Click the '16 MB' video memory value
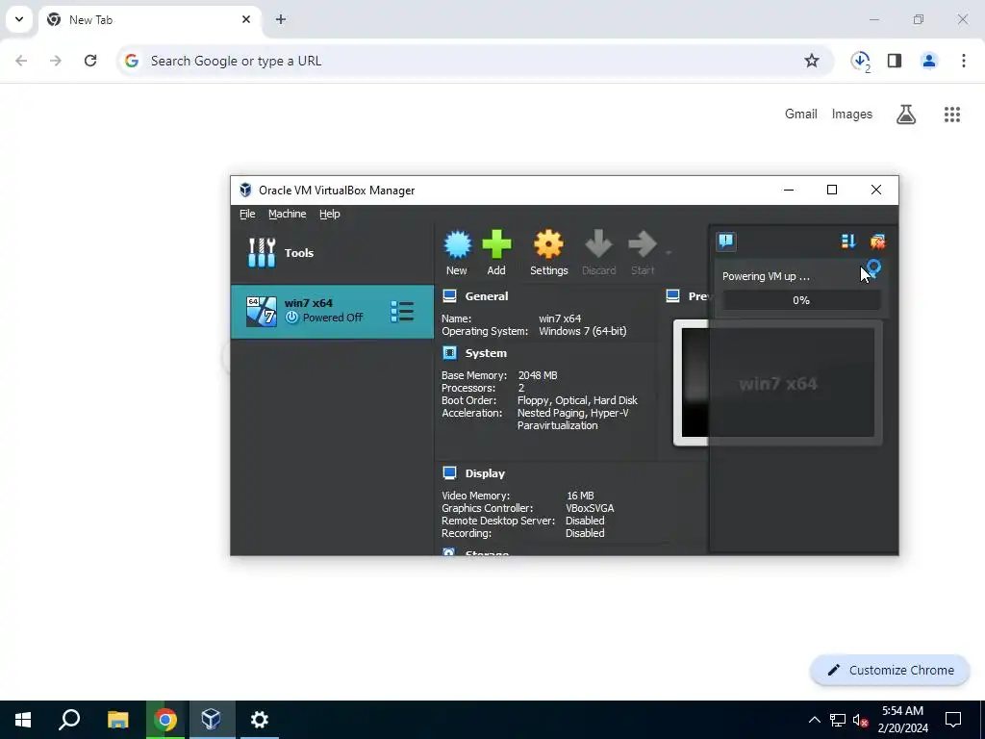This screenshot has height=739, width=985. 580,496
